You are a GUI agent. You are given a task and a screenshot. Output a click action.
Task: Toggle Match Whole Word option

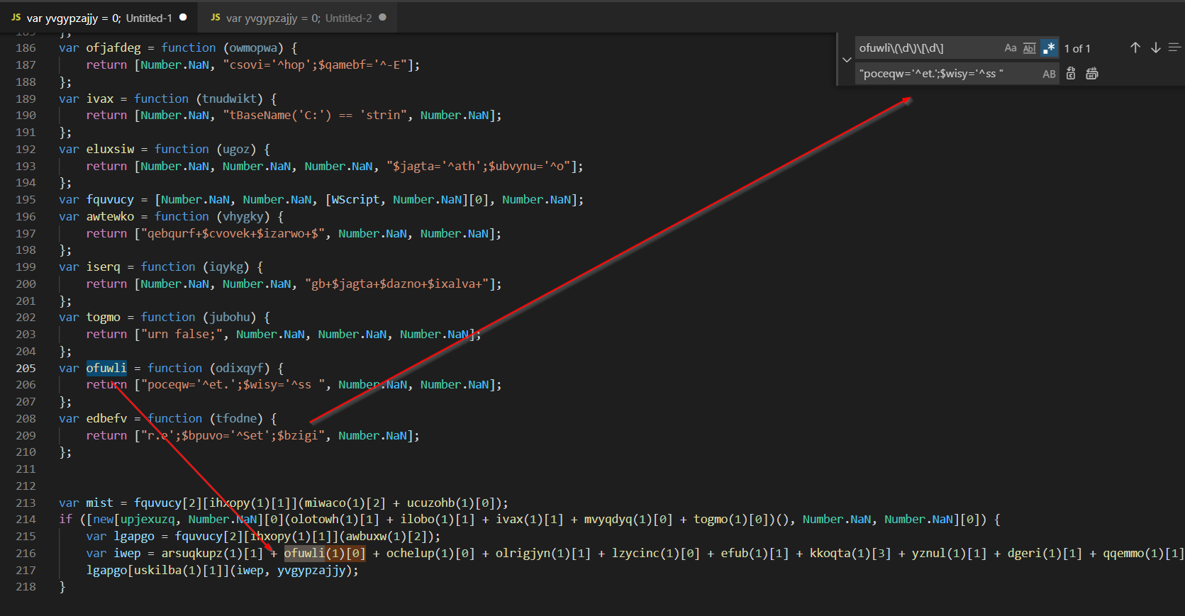1030,48
